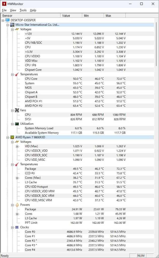
Task: Click the Powers flame icon
Action: click(17, 205)
